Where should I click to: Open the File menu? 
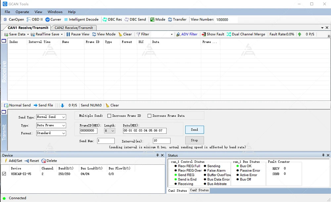tap(7, 12)
